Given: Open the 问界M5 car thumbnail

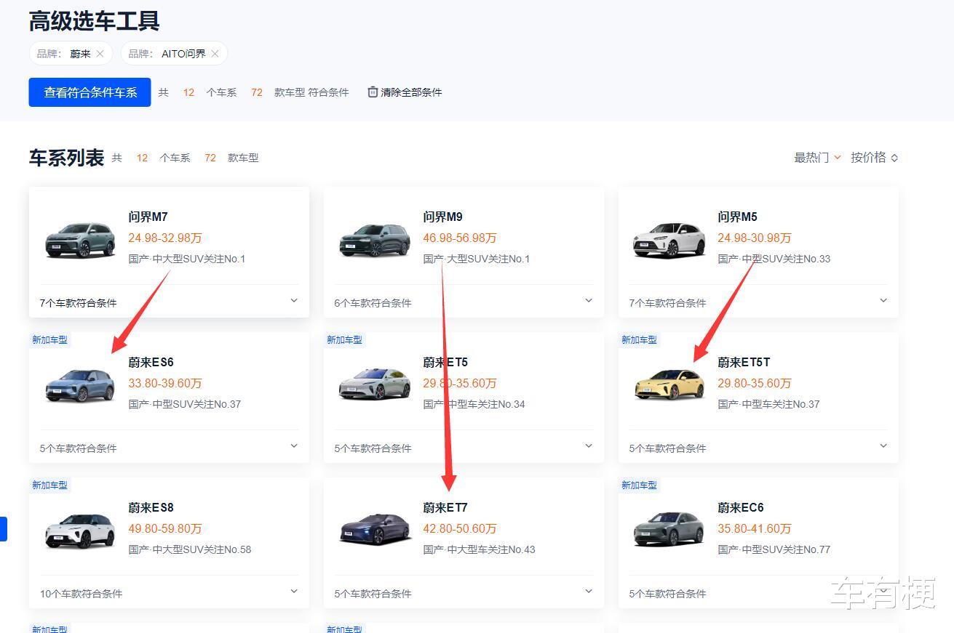Looking at the screenshot, I should pos(669,239).
